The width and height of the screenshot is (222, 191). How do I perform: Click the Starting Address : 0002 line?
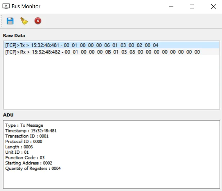click(29, 163)
